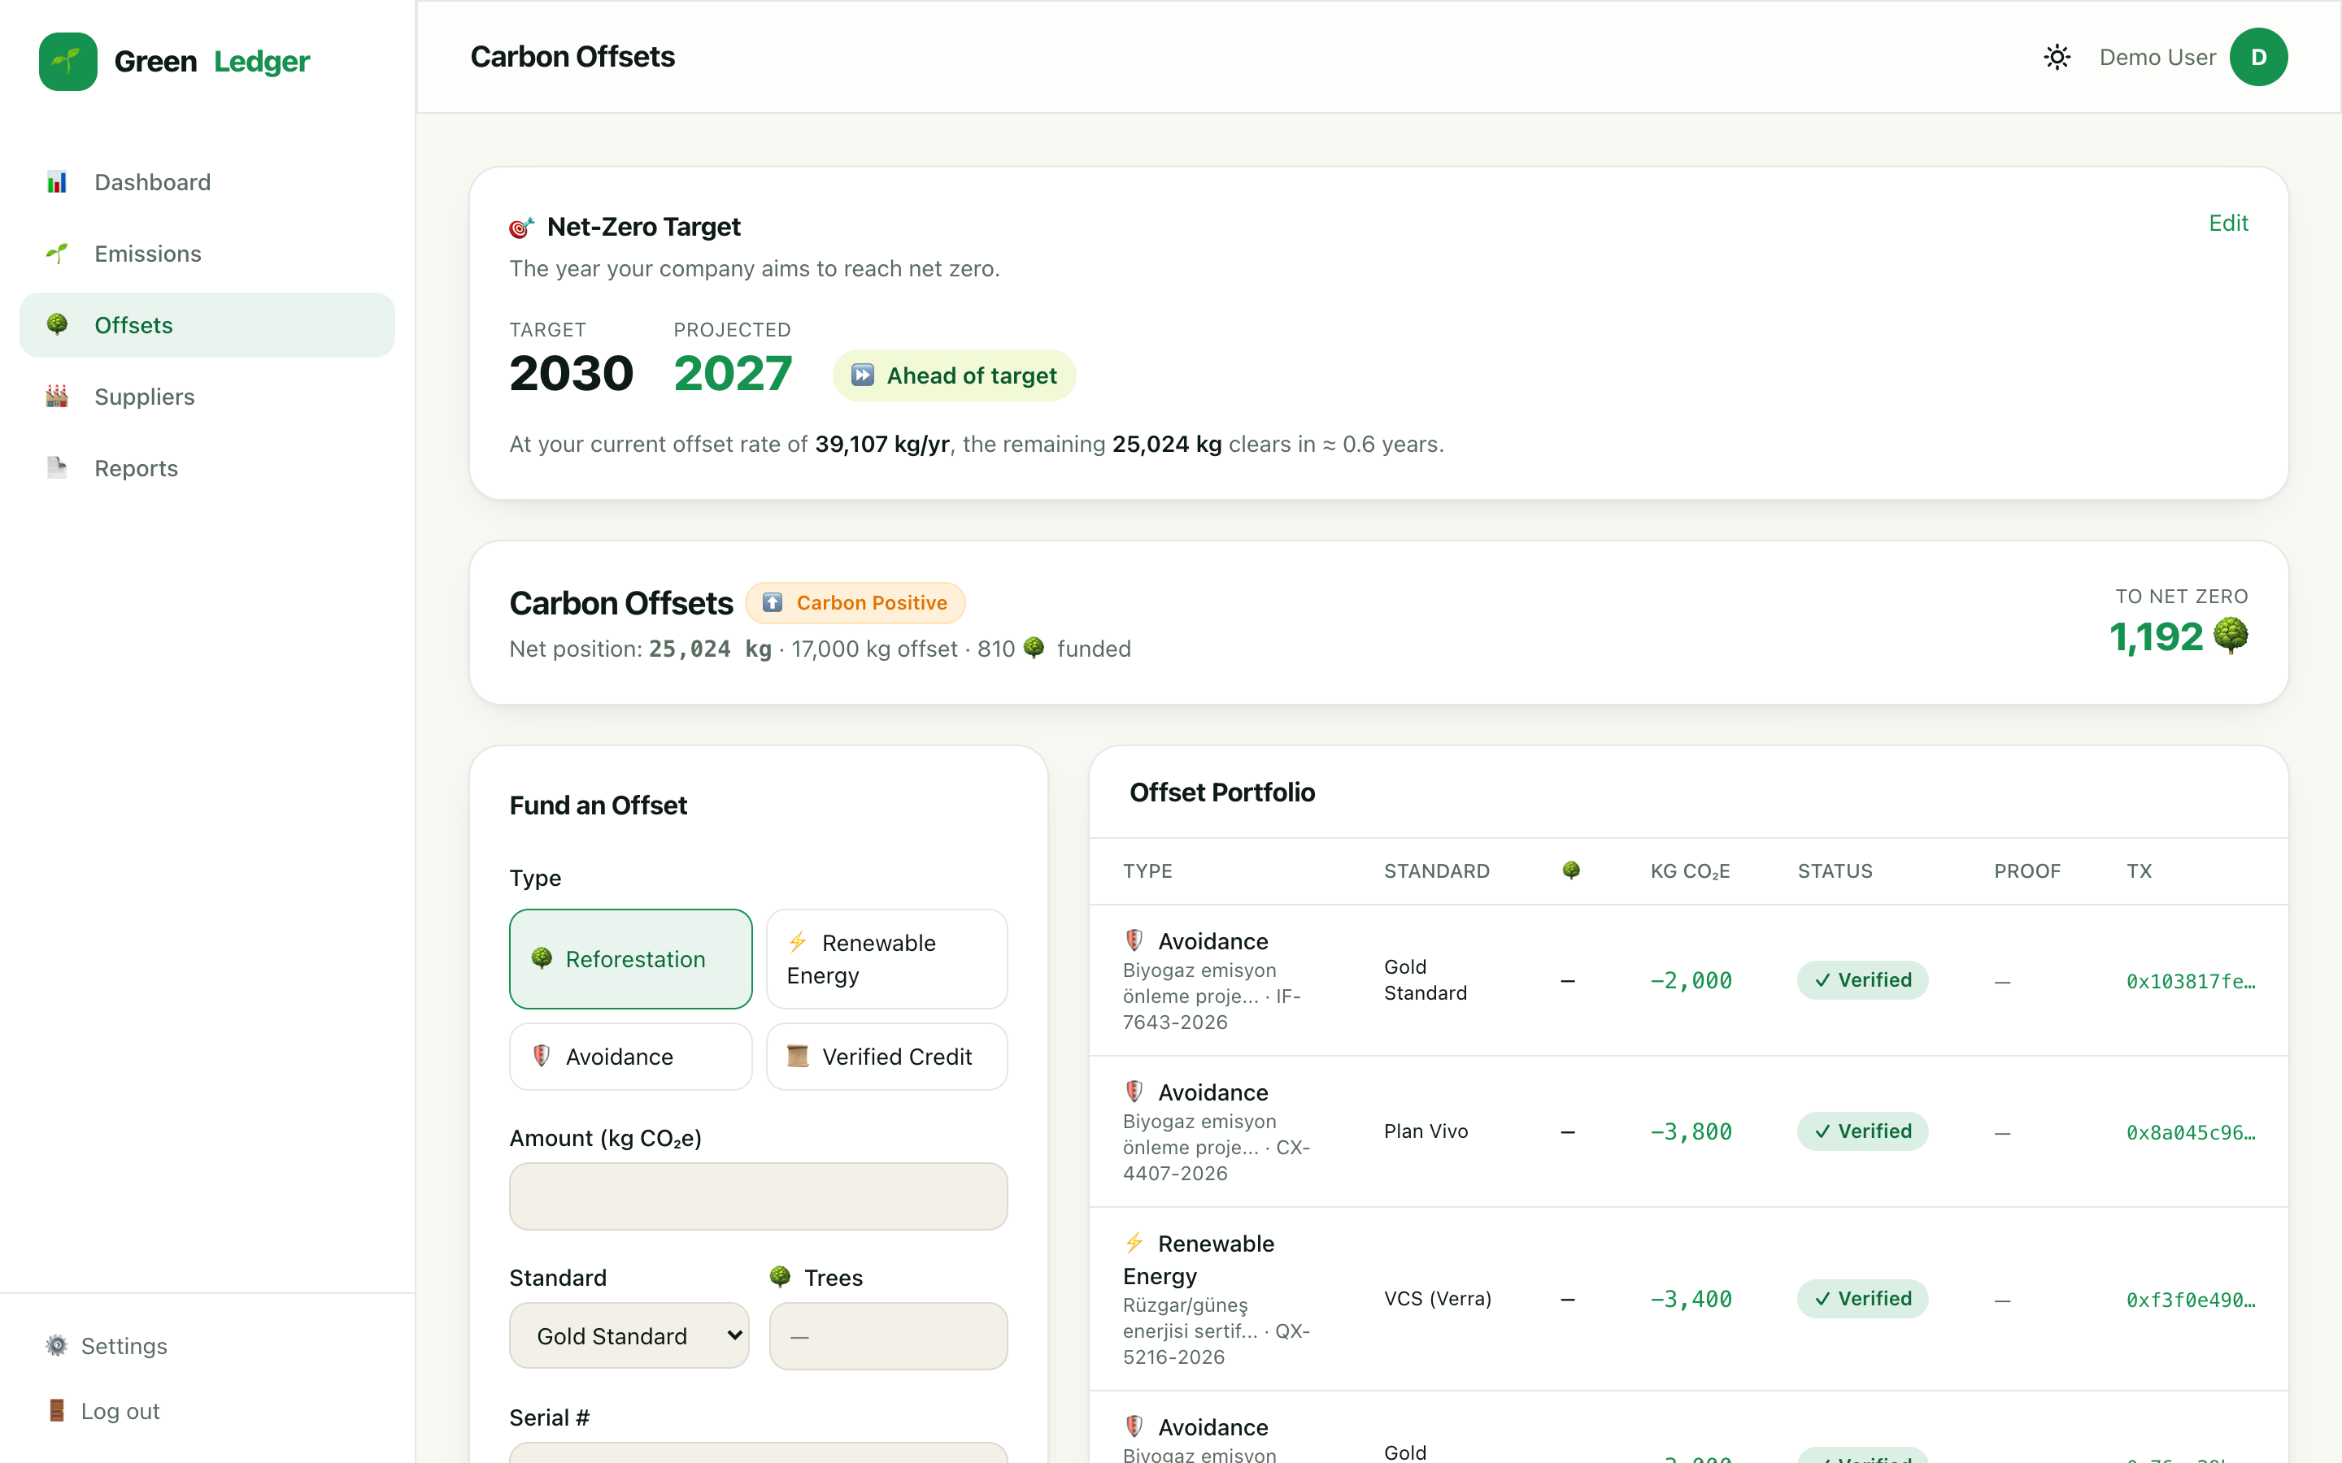Image resolution: width=2342 pixels, height=1463 pixels.
Task: Click the "1,192" to net zero value
Action: [2157, 636]
